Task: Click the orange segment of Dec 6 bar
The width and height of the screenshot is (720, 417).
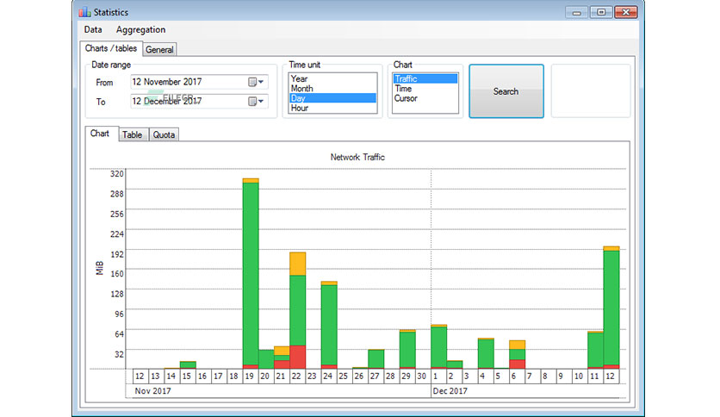Action: point(517,345)
